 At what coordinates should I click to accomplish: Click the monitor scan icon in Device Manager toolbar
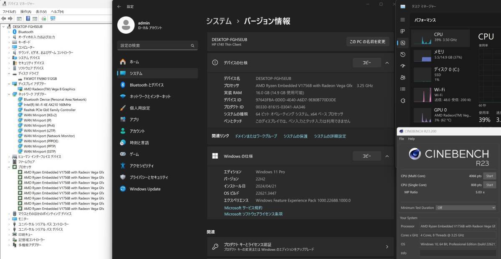click(53, 18)
